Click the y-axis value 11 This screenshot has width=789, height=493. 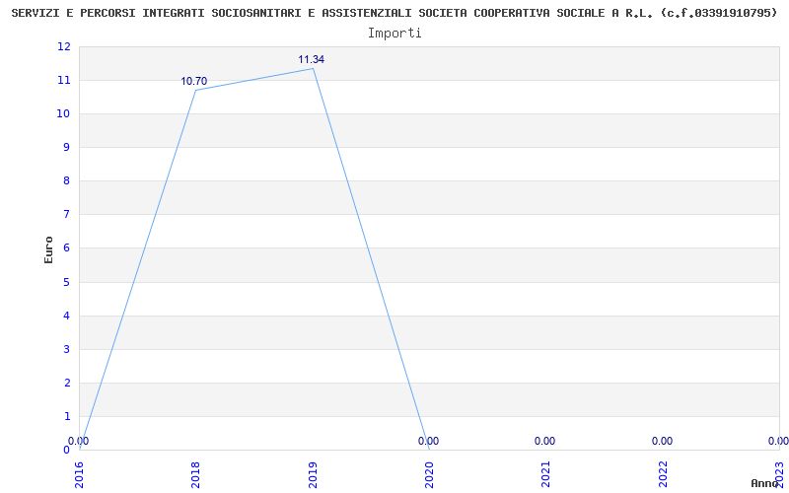pyautogui.click(x=64, y=81)
